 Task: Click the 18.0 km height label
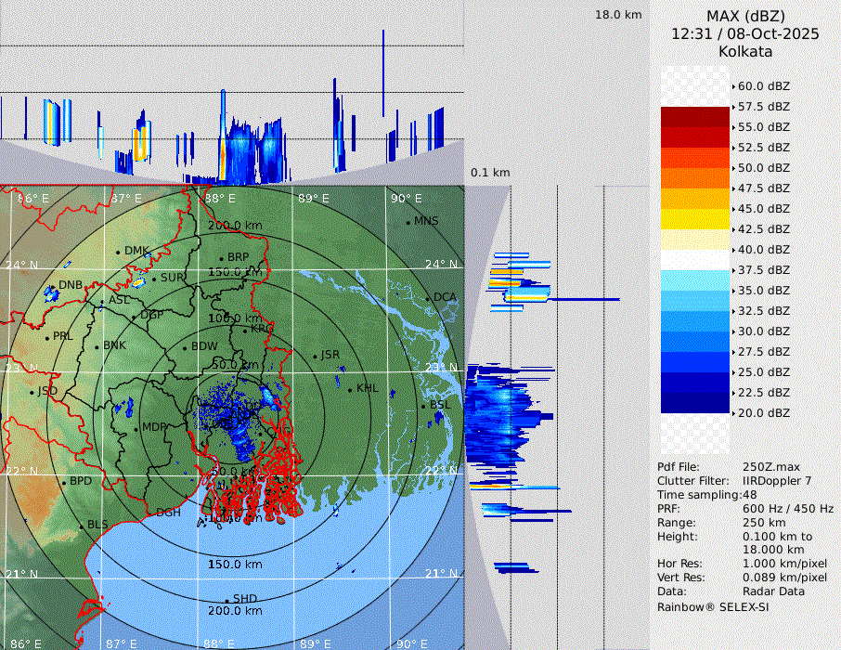pos(618,15)
